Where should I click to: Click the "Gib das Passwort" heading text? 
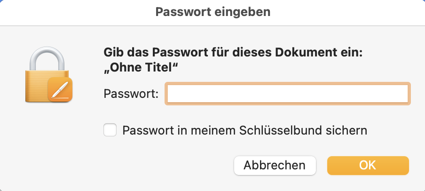pos(141,53)
